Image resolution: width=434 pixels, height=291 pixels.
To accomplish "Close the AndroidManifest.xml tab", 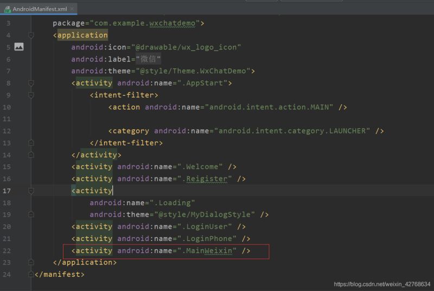I will click(x=72, y=9).
